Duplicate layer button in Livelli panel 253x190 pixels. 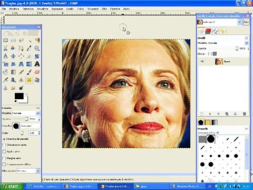pyautogui.click(x=227, y=114)
